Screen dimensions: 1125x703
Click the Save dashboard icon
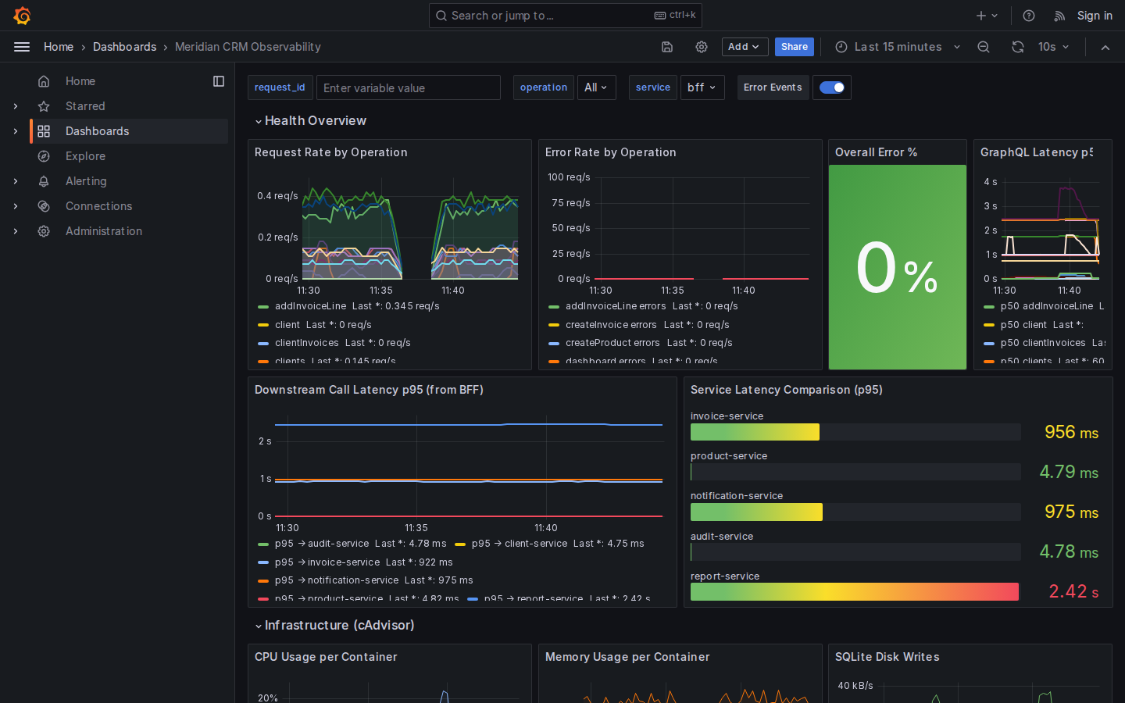click(667, 47)
